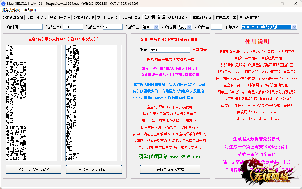302x189 pixels.
Task: Open the 文件批量替换 tab
Action: (107, 17)
